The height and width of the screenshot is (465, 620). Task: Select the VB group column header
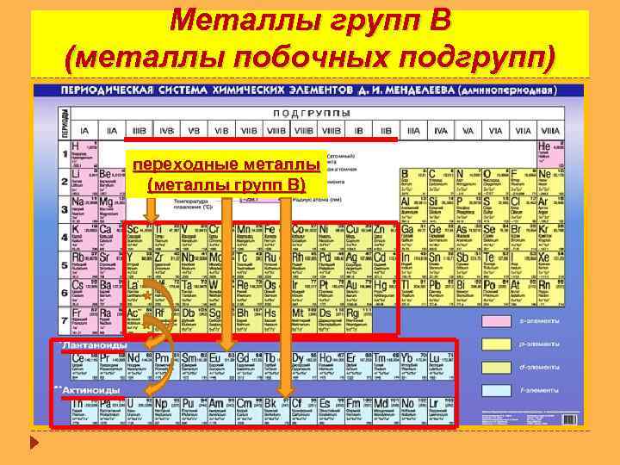coord(194,131)
